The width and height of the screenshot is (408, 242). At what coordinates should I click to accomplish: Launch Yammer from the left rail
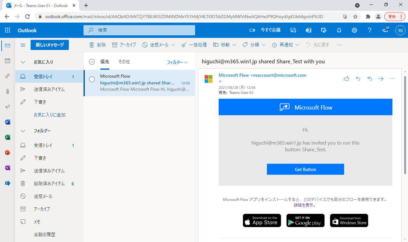coord(8,183)
